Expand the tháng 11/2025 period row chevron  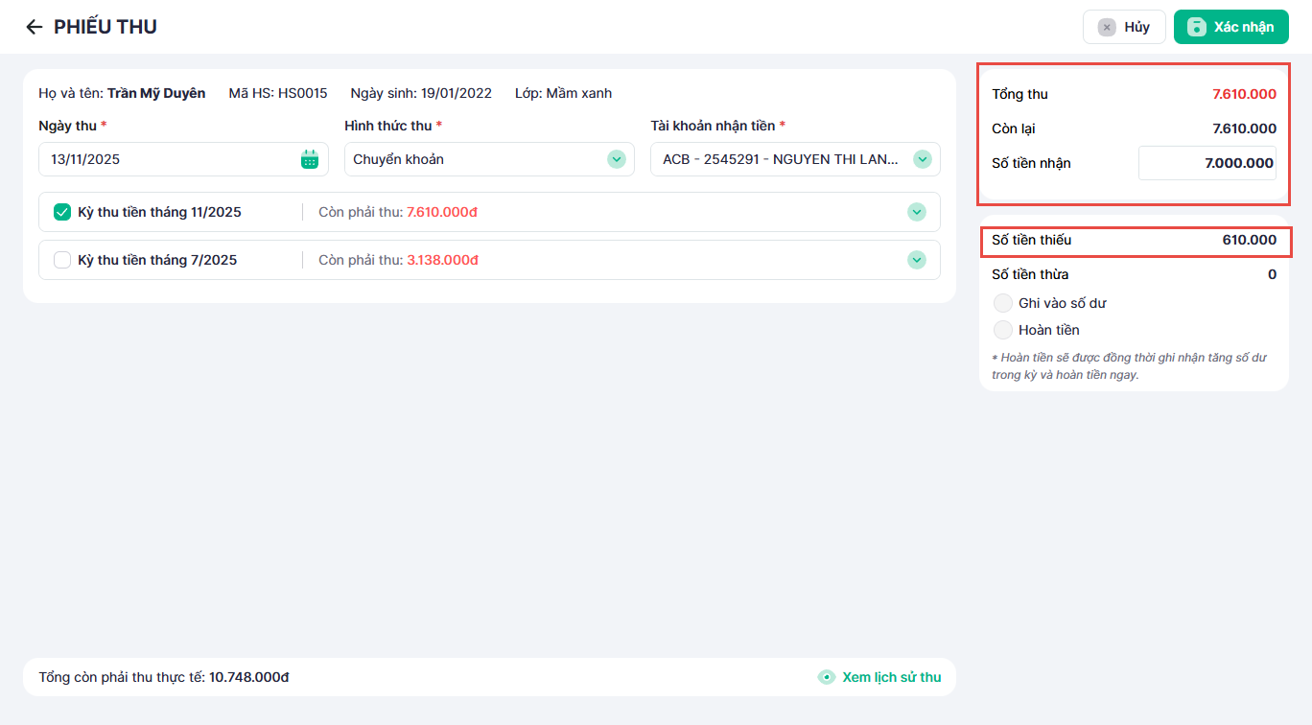(917, 212)
